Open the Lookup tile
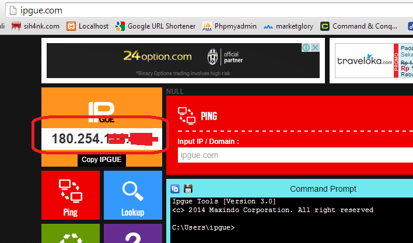The width and height of the screenshot is (413, 243). click(133, 195)
